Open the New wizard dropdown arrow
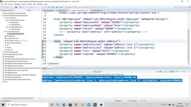 point(4,7)
